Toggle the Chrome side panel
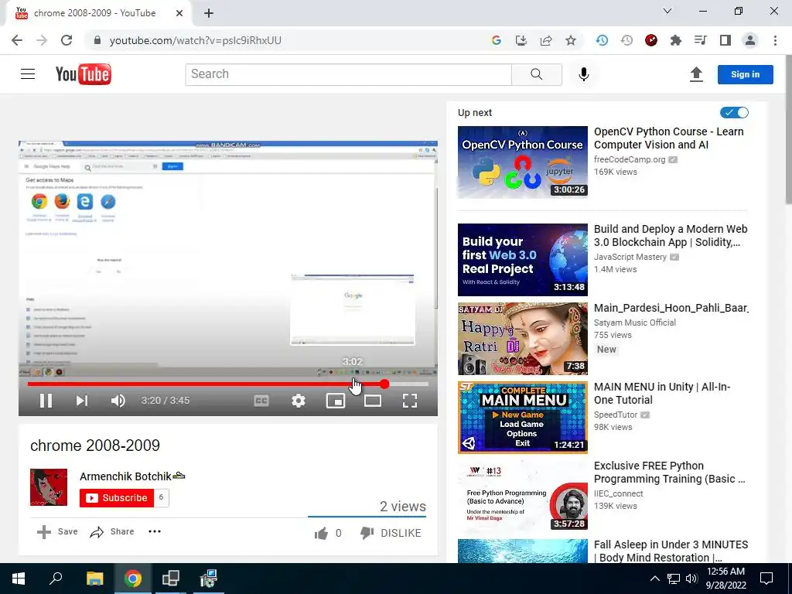The image size is (792, 594). (725, 40)
